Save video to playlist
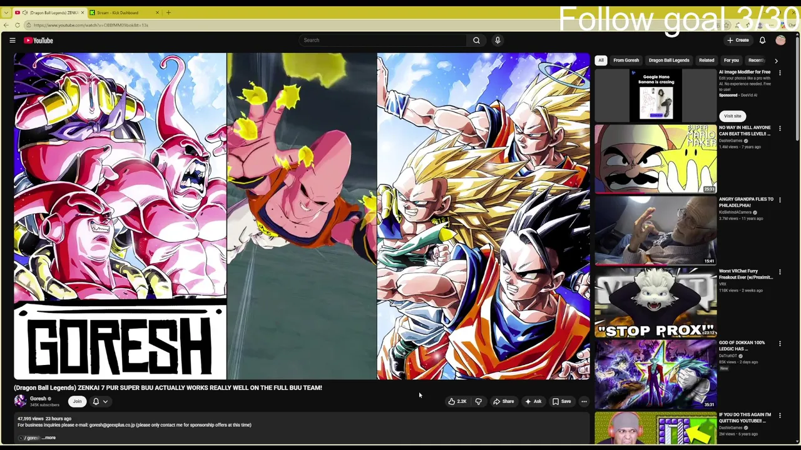The width and height of the screenshot is (801, 450). pyautogui.click(x=561, y=401)
